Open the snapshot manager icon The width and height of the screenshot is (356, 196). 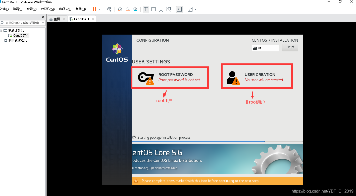pyautogui.click(x=135, y=9)
